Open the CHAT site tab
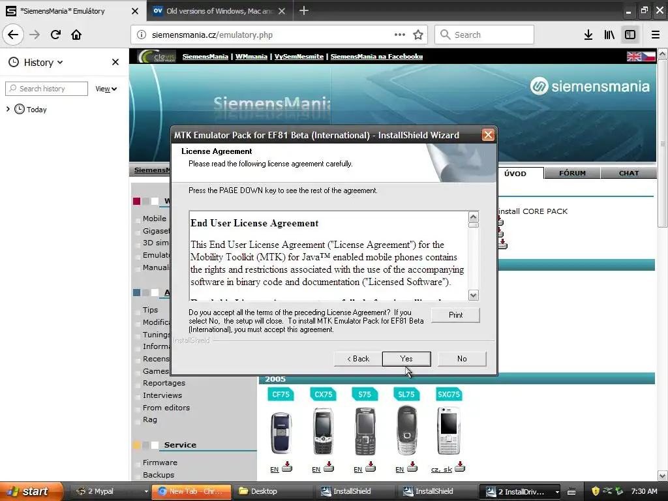Image resolution: width=668 pixels, height=501 pixels. pyautogui.click(x=628, y=173)
